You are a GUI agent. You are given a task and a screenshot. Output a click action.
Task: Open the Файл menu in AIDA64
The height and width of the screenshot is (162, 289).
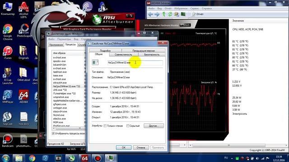coord(151,9)
